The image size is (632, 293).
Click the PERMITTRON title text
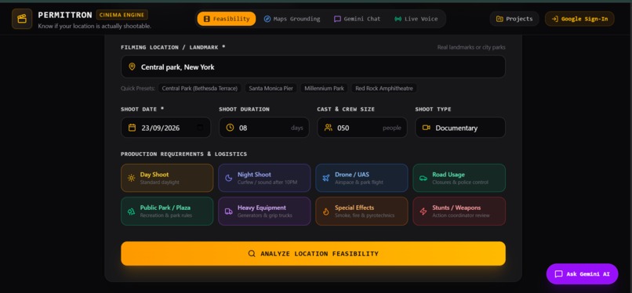[65, 15]
